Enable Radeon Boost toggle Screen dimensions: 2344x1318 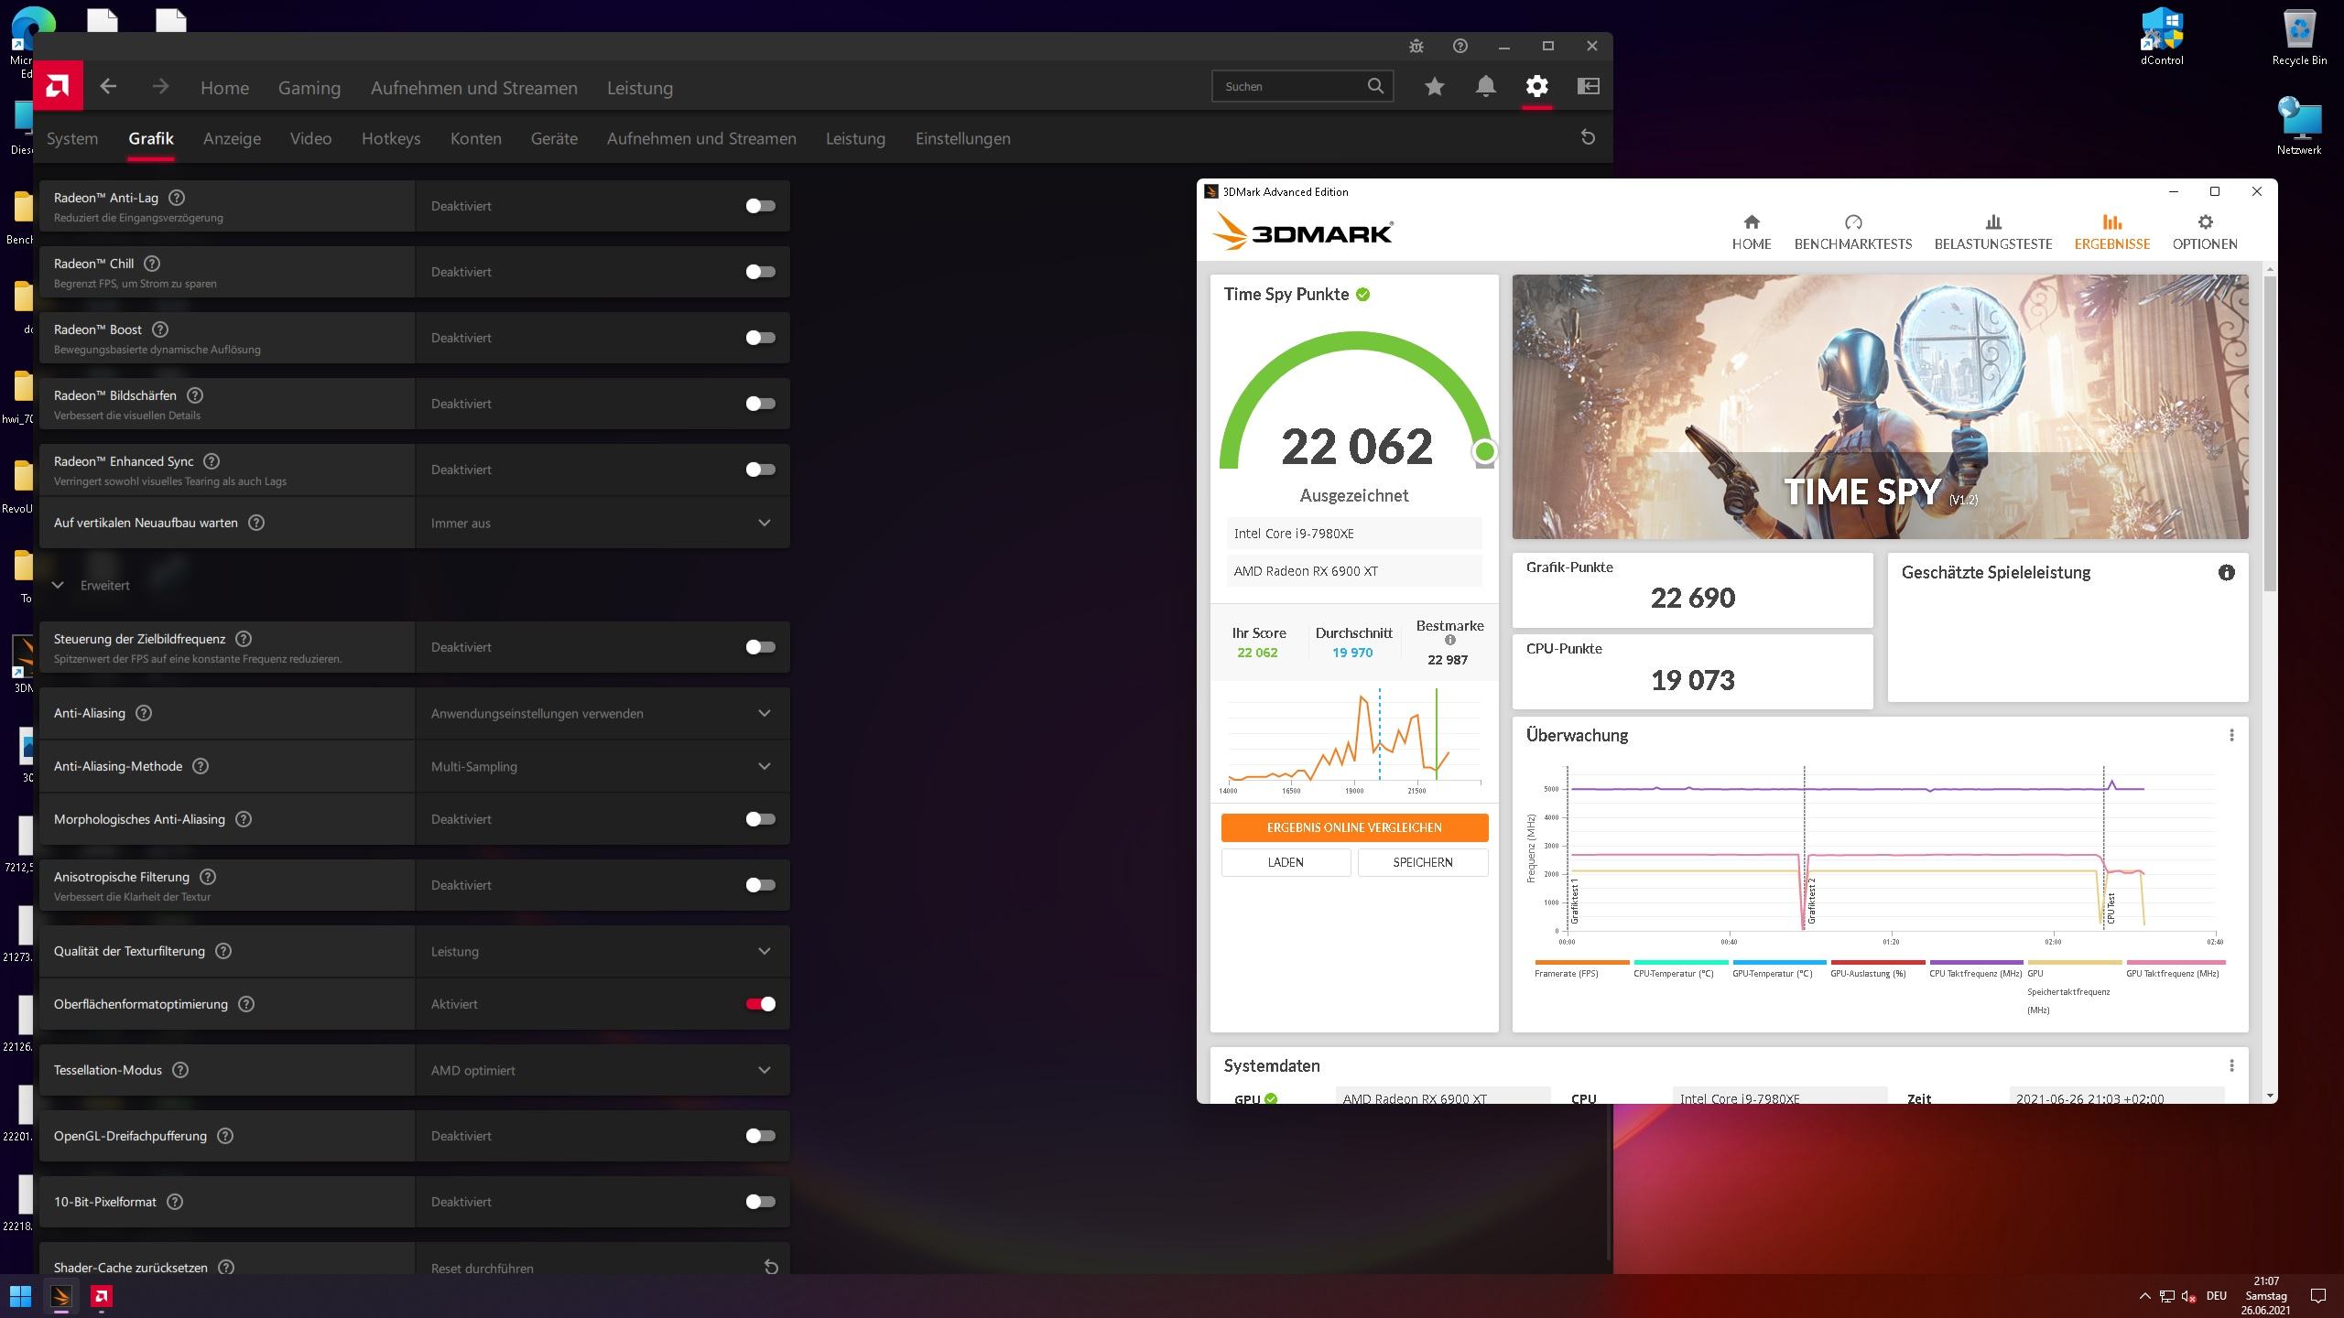[x=760, y=338]
